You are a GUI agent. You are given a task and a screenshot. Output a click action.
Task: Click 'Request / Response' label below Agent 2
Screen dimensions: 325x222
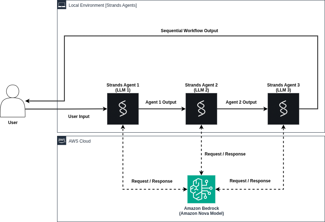click(x=225, y=154)
